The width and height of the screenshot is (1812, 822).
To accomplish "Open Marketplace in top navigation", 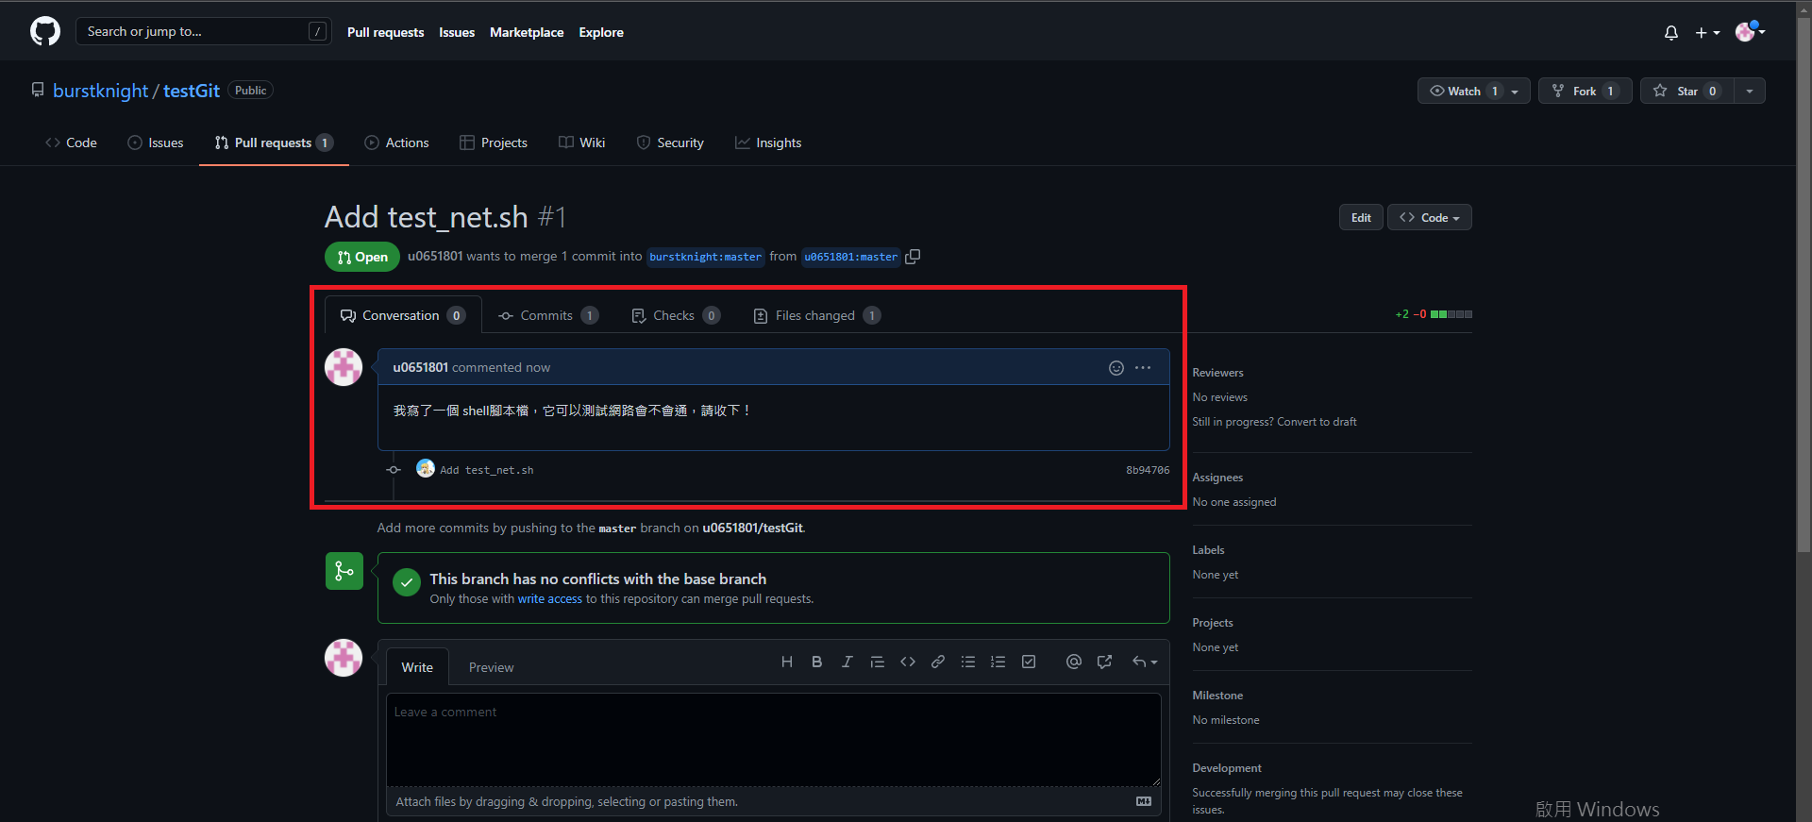I will pyautogui.click(x=527, y=32).
